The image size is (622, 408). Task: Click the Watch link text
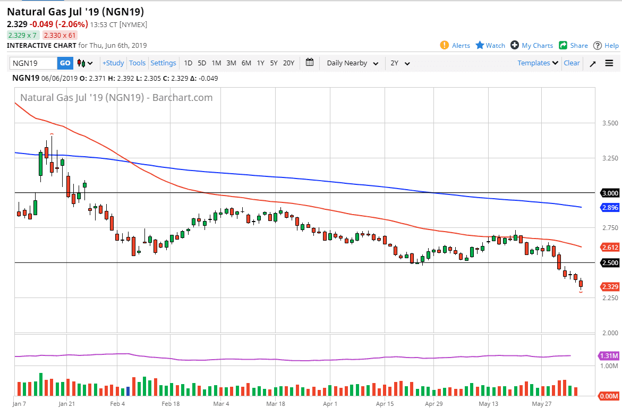point(496,46)
